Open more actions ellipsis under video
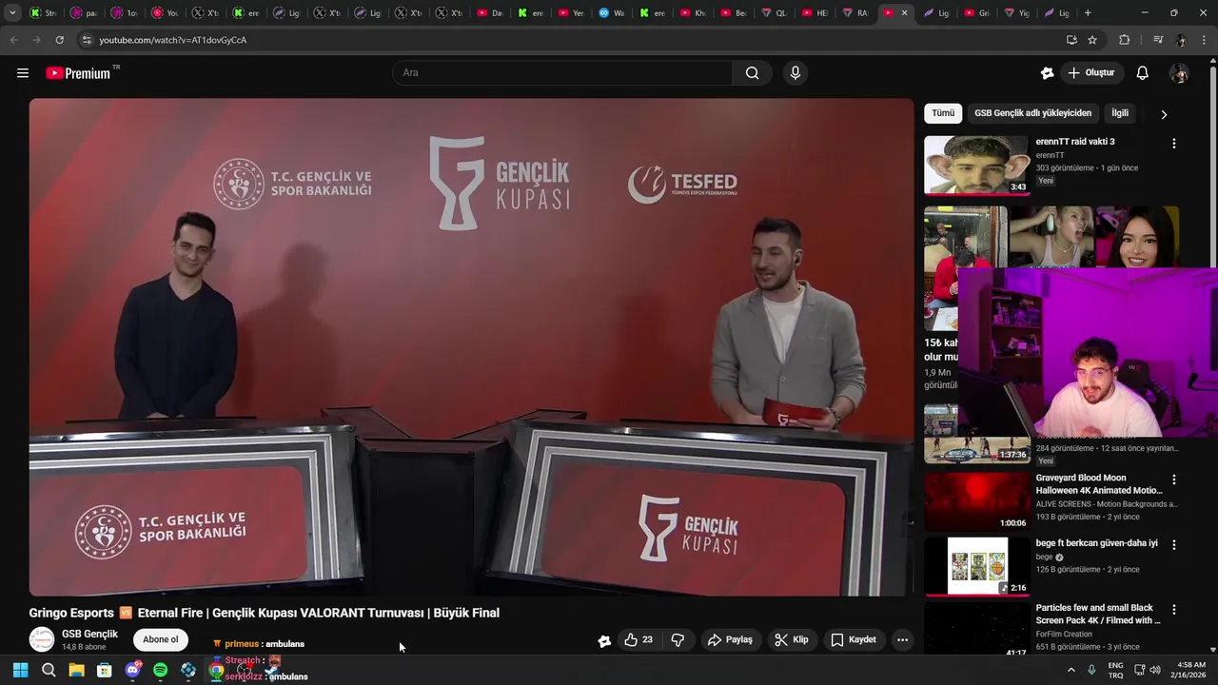 pos(902,639)
